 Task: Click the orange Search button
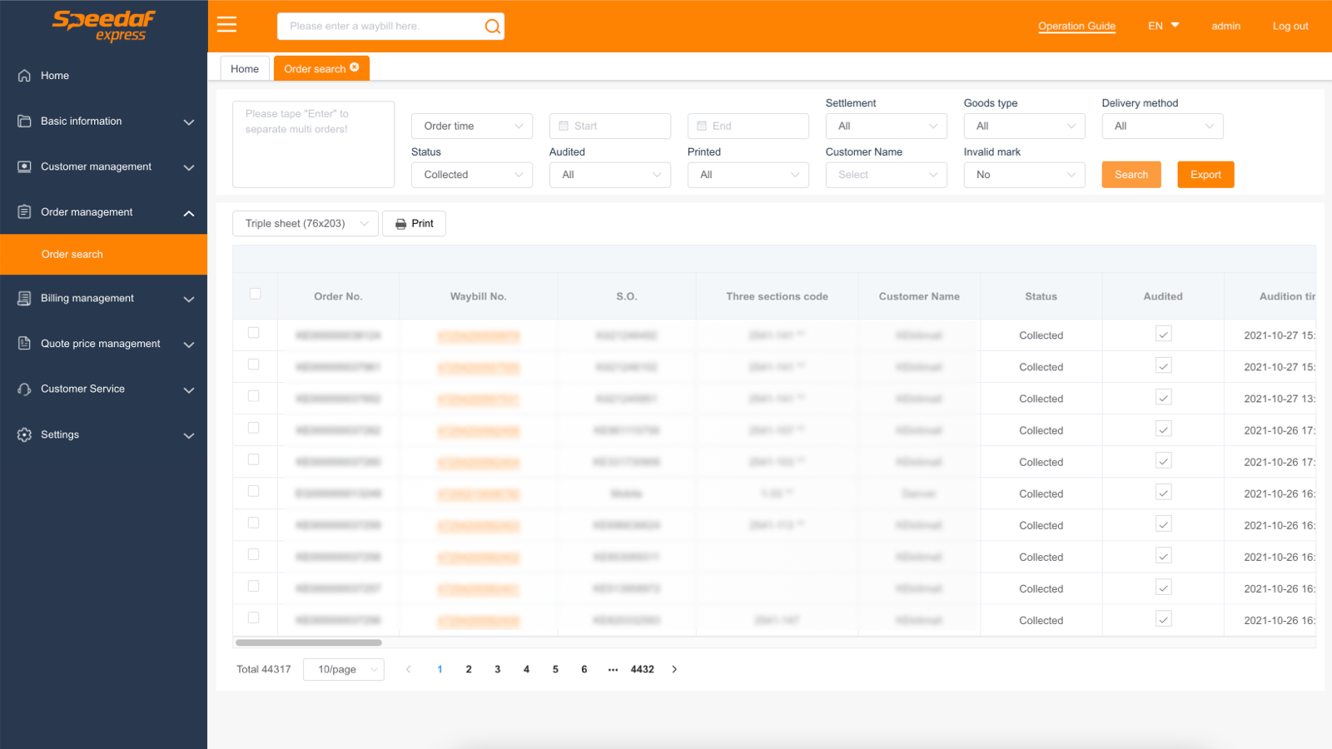[x=1131, y=175]
